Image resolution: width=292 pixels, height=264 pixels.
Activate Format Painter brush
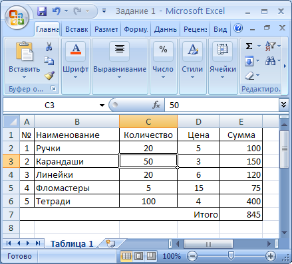(x=49, y=76)
